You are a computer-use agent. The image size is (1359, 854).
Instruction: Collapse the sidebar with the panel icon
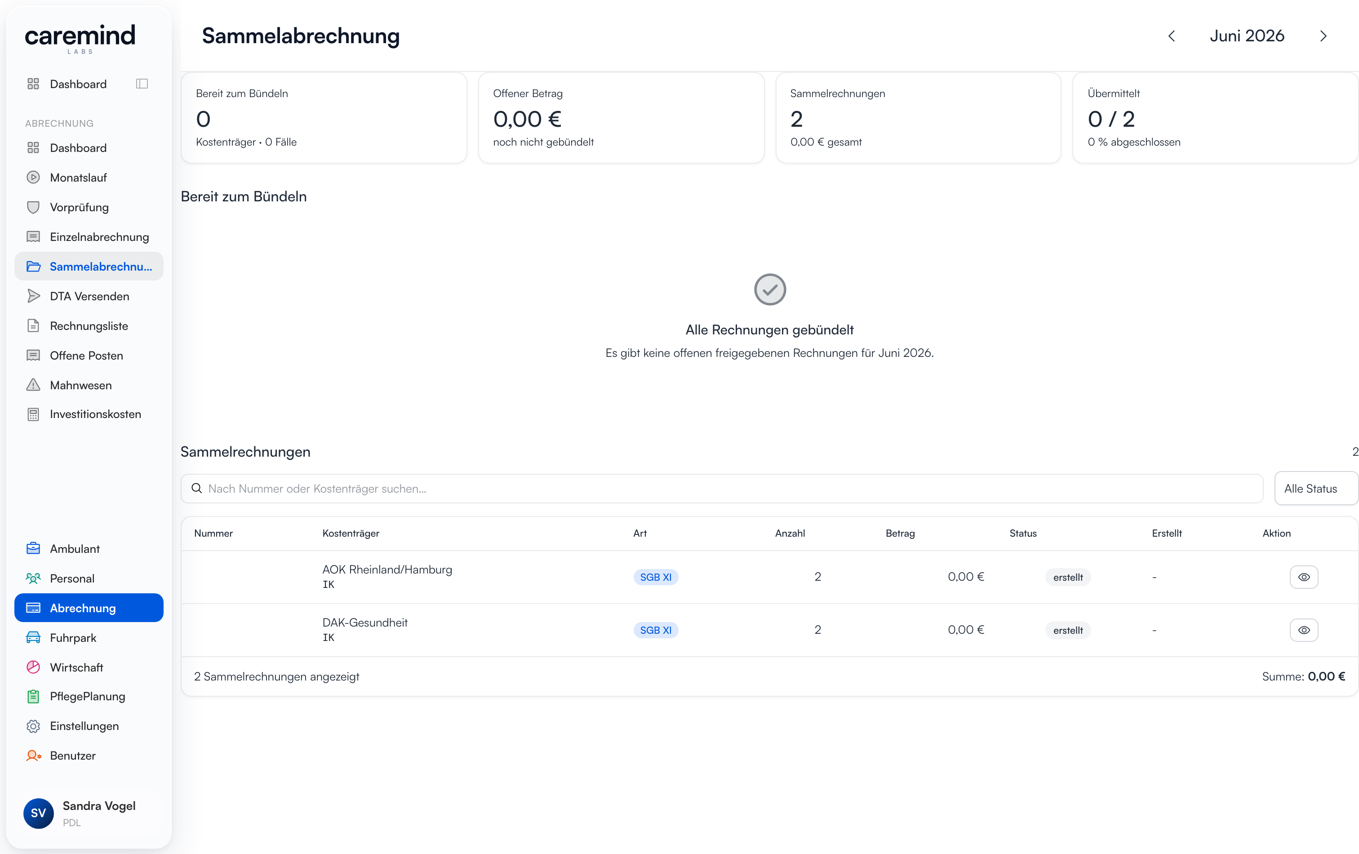click(x=142, y=84)
